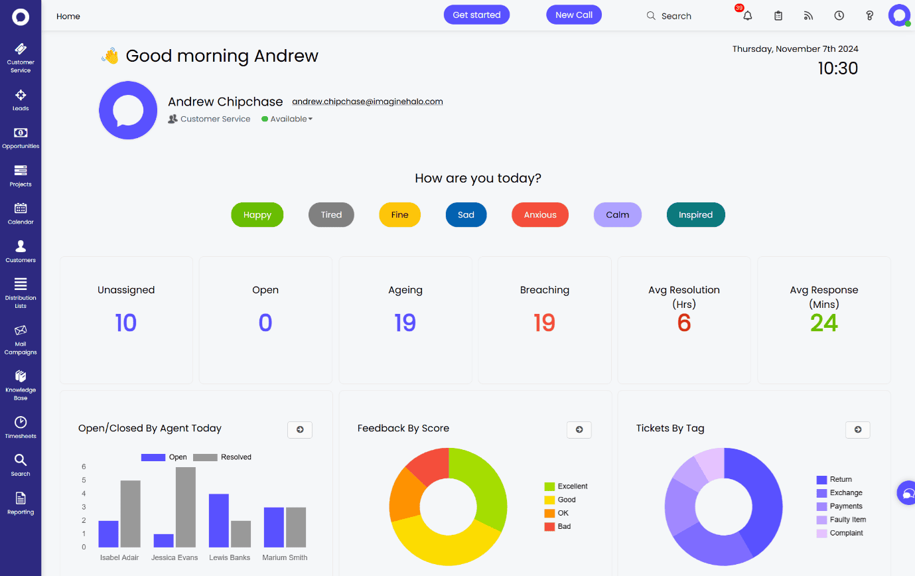
Task: Choose the Anxious mood button
Action: (539, 214)
